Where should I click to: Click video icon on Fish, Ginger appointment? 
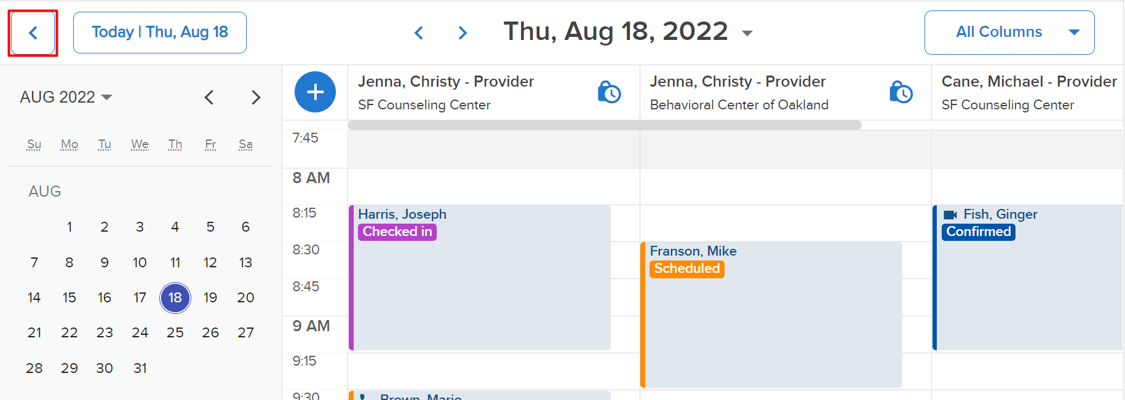950,214
